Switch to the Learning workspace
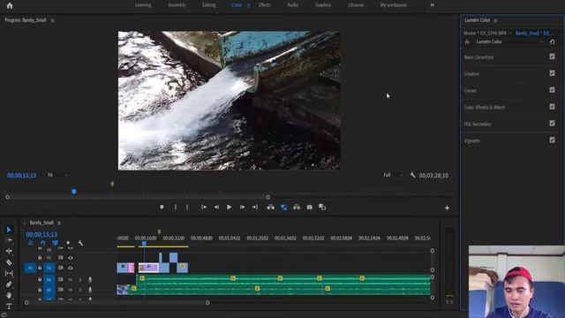The image size is (565, 318). coord(143,5)
